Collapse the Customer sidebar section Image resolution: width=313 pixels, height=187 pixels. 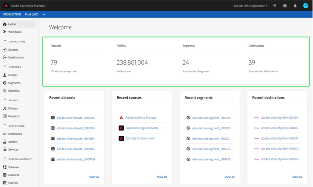tap(5, 66)
